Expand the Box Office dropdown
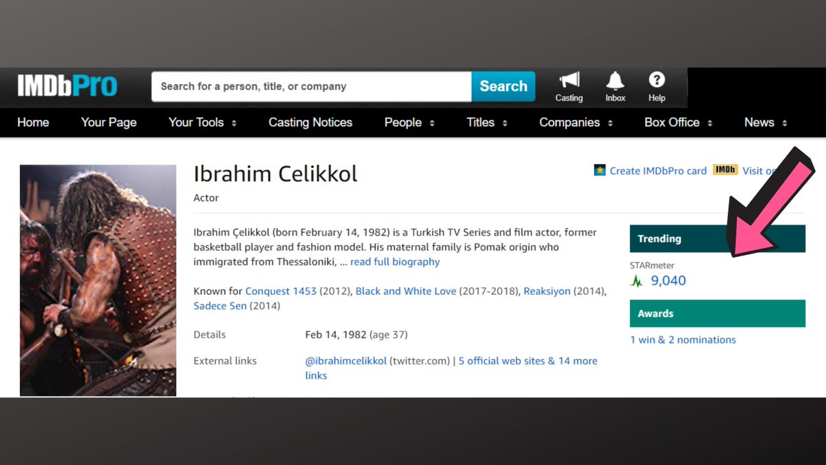Image resolution: width=826 pixels, height=465 pixels. click(x=679, y=122)
